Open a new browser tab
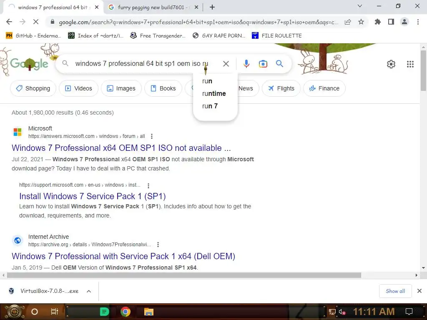This screenshot has height=320, width=427. [x=212, y=7]
